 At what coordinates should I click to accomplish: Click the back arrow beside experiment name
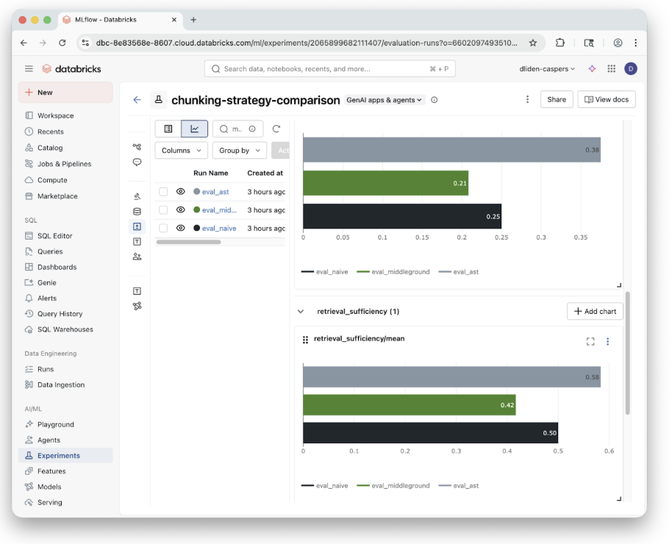click(x=137, y=100)
